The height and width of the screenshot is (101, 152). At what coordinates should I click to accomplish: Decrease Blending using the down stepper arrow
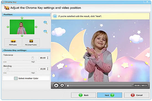[48, 70]
